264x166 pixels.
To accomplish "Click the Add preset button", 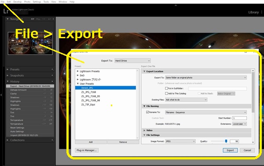I will [x=91, y=142].
